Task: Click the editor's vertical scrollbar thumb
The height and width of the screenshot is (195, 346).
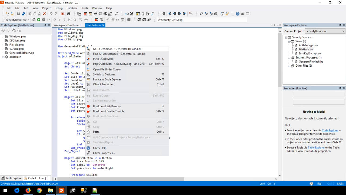Action: tap(280, 60)
